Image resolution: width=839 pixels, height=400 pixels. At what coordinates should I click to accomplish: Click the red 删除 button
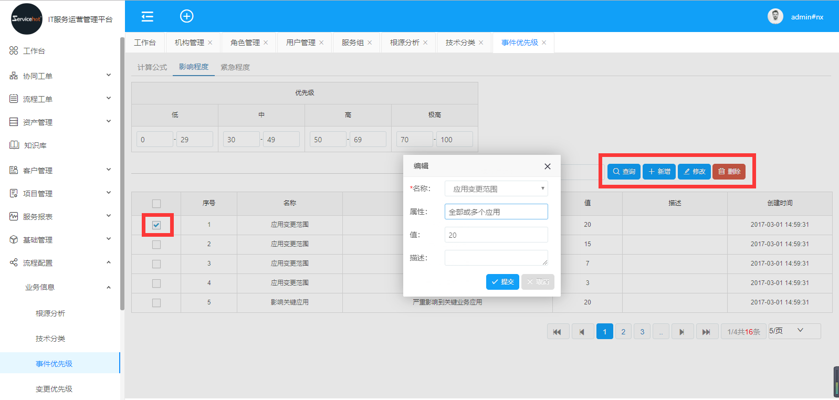[x=729, y=172]
